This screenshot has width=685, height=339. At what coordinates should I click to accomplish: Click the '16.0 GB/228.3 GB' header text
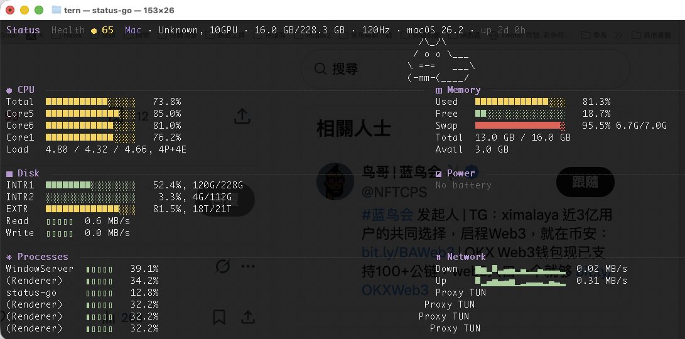pyautogui.click(x=299, y=30)
